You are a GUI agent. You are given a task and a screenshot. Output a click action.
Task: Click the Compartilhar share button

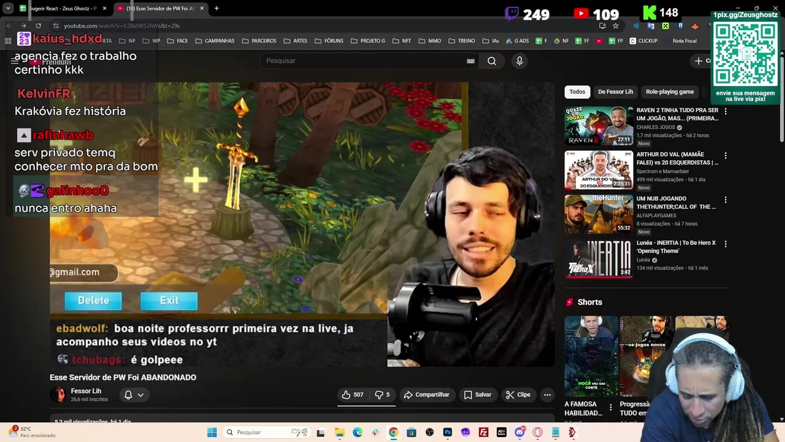[427, 395]
